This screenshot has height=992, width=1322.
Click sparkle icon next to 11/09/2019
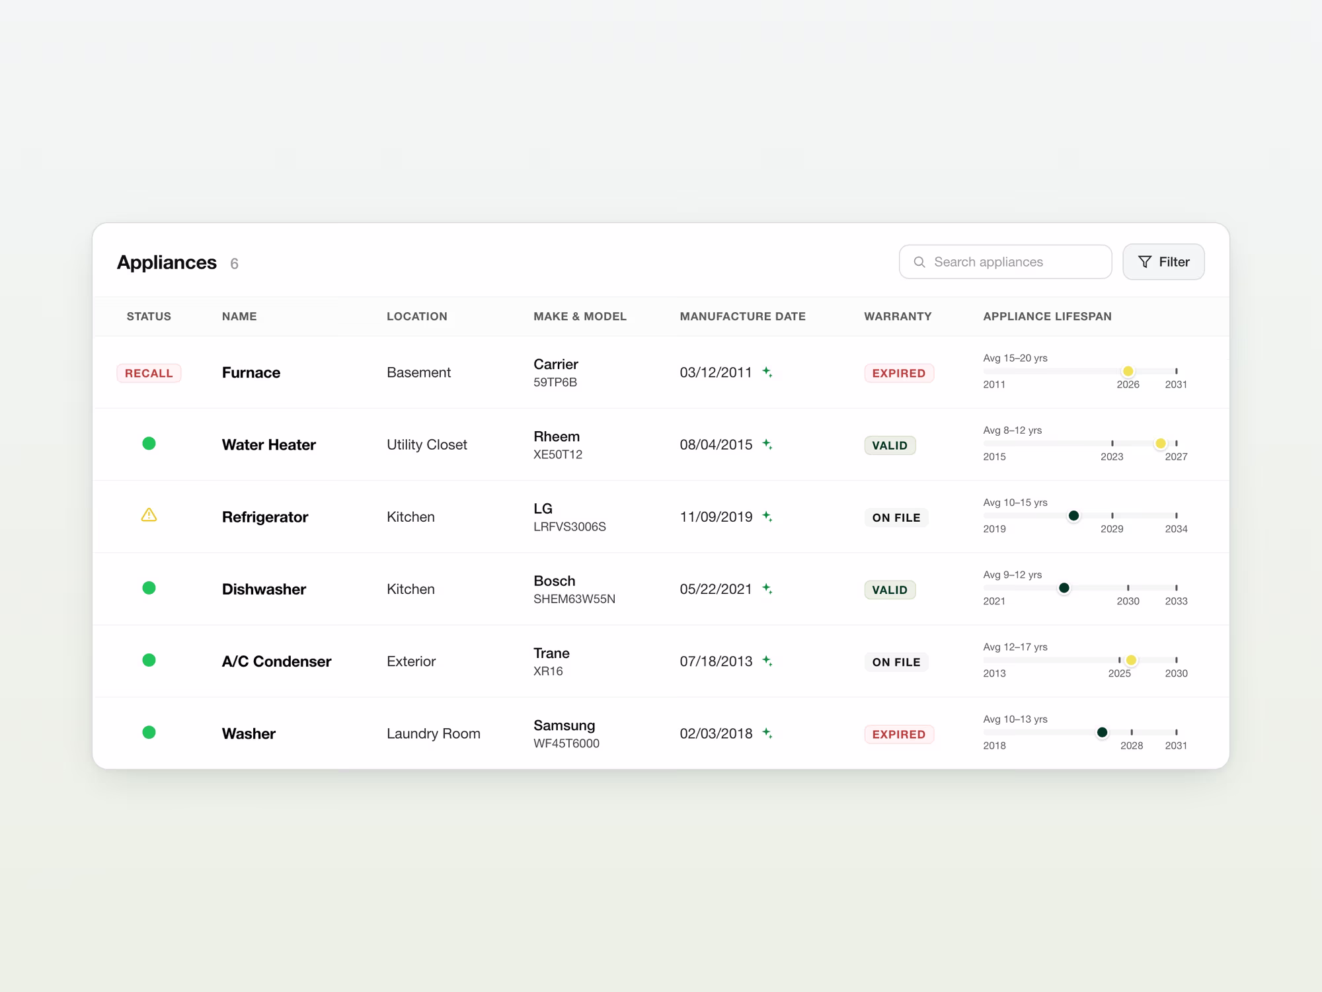tap(767, 517)
